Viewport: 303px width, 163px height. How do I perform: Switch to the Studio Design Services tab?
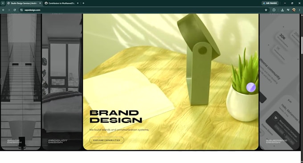coord(24,3)
